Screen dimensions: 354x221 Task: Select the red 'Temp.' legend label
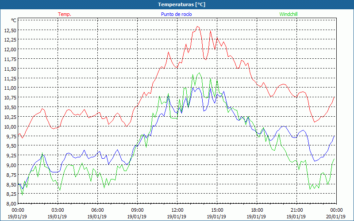[65, 14]
